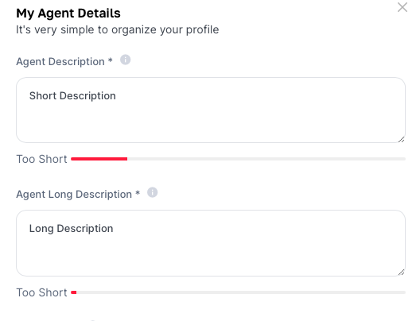The image size is (420, 321).
Task: Click info icon beside Agent Description label
Action: 125,60
